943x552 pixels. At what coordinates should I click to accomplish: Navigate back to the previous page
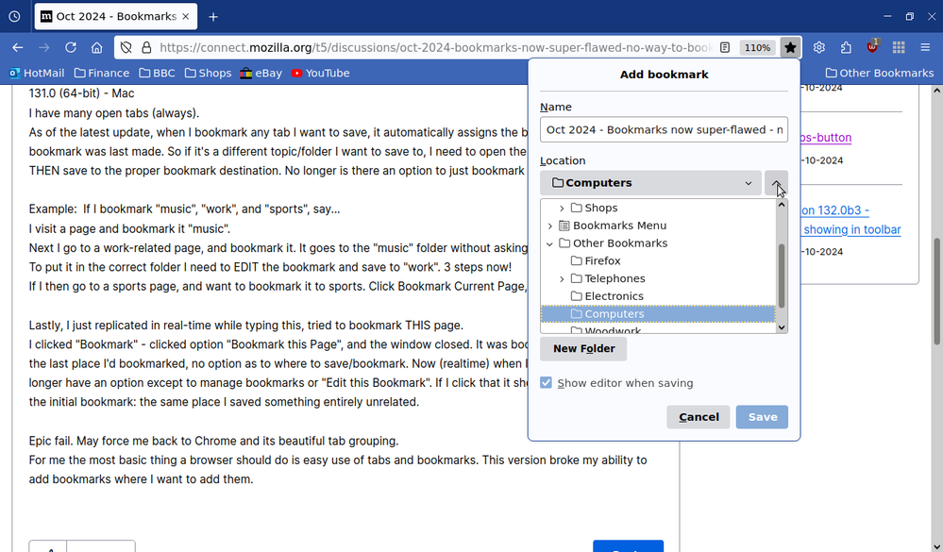18,47
